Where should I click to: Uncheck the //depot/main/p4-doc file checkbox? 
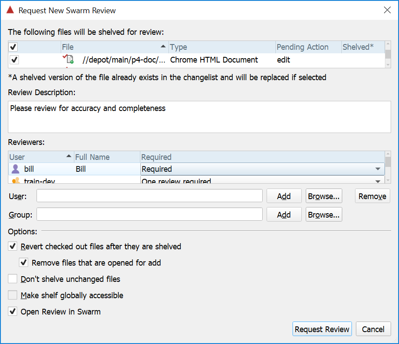pyautogui.click(x=15, y=60)
